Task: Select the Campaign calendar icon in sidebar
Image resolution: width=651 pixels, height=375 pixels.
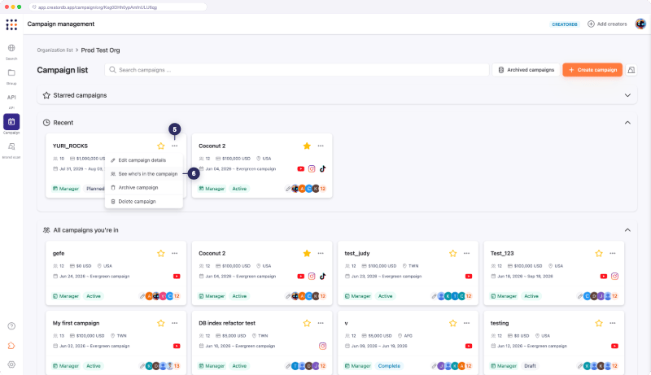Action: point(11,122)
